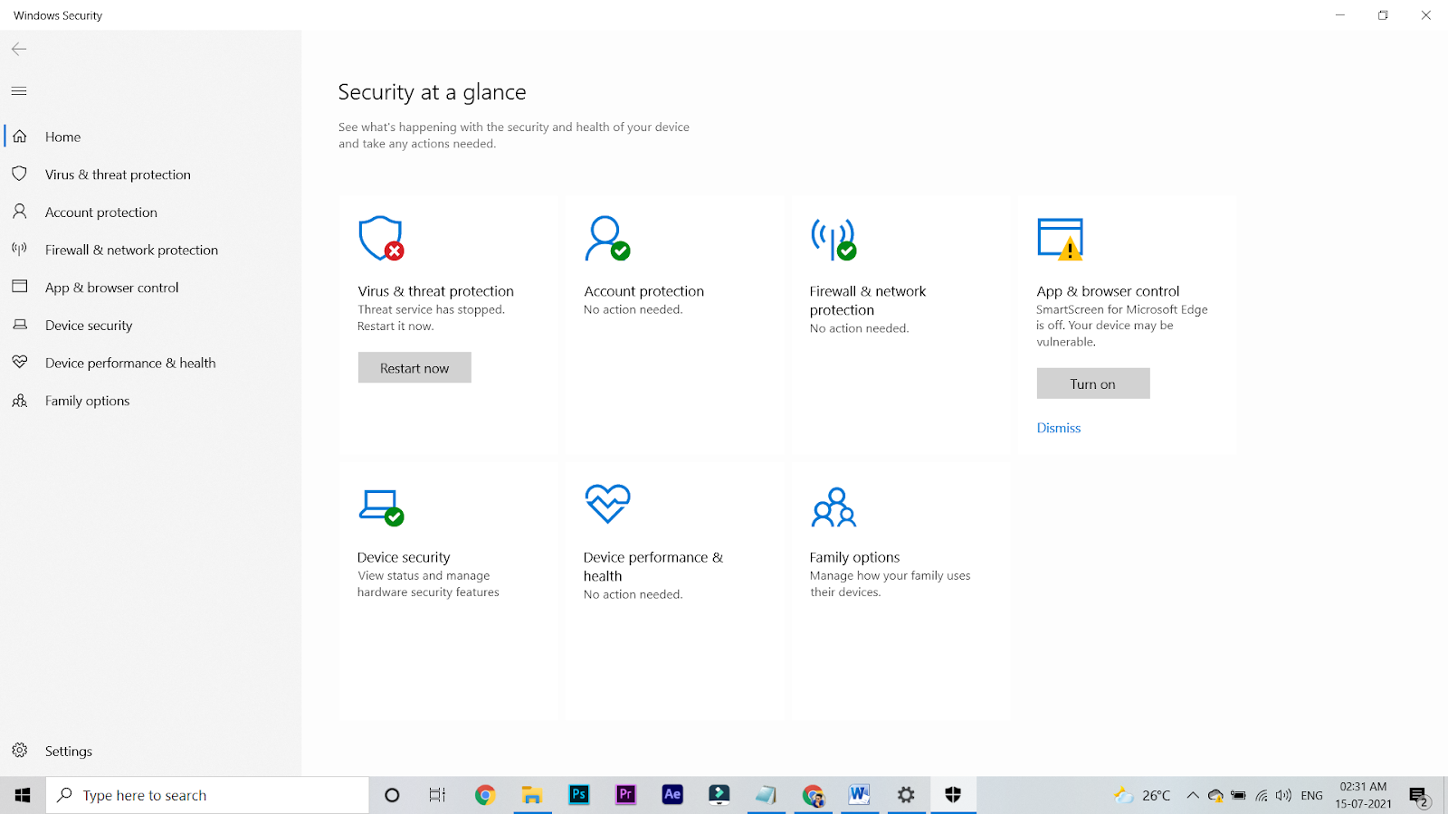This screenshot has width=1448, height=814.
Task: Click the Restart now button
Action: coord(414,368)
